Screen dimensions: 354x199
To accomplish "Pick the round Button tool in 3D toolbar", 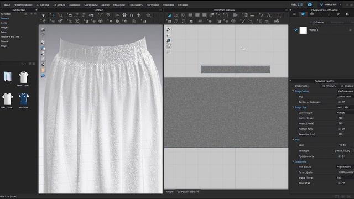I will [x=117, y=21].
